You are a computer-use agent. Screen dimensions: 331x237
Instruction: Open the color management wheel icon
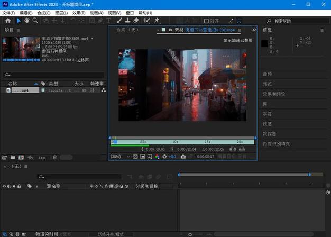[157, 157]
